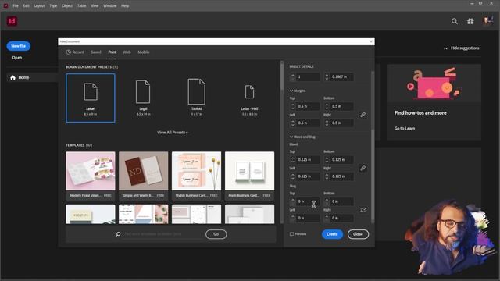Open the Window menu
The width and height of the screenshot is (500, 281).
point(109,5)
